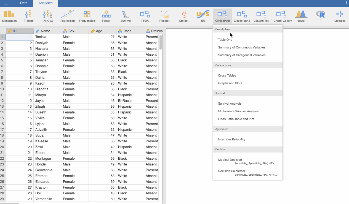The width and height of the screenshot is (349, 204).
Task: Collapse the ClinicoPath module menu
Action: point(223,17)
